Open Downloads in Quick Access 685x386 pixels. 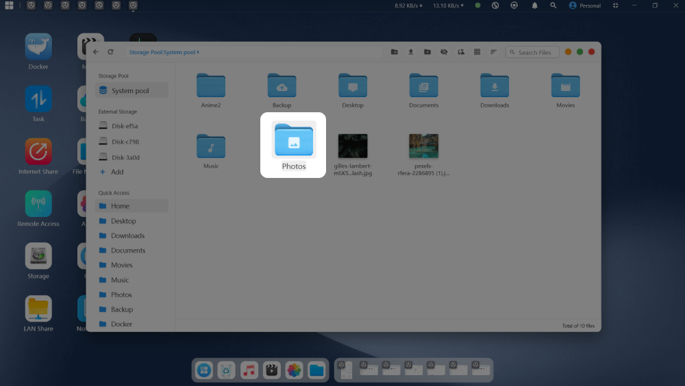pyautogui.click(x=127, y=235)
